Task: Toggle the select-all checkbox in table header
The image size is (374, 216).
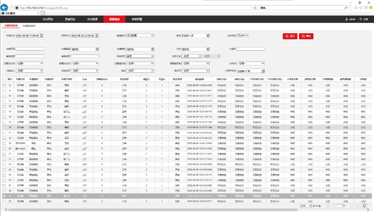Action: (4, 79)
